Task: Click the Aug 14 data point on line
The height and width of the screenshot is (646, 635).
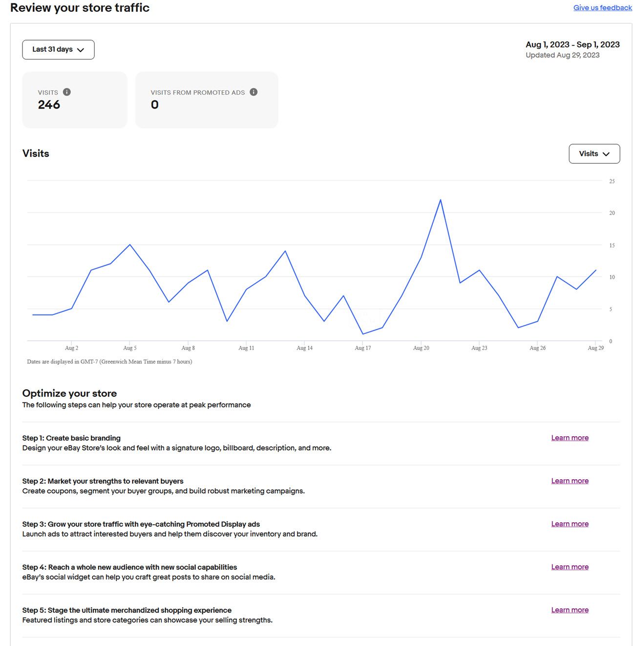Action: tap(305, 296)
